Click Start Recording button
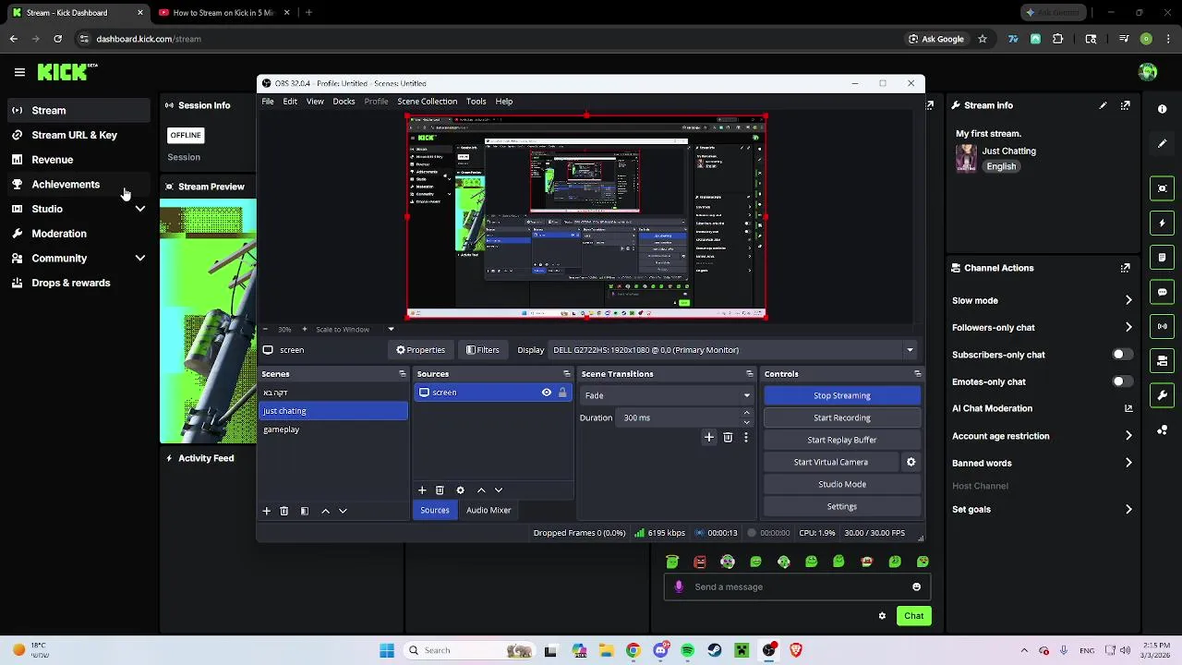This screenshot has height=665, width=1182. pos(842,417)
